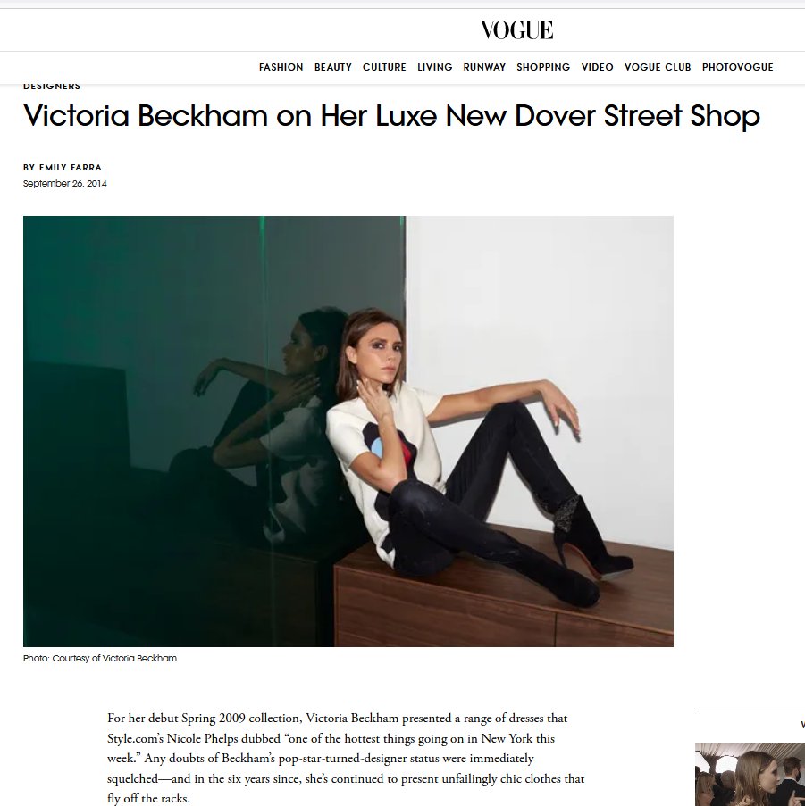The width and height of the screenshot is (805, 806).
Task: Open author Emily Farra's page
Action: (x=71, y=168)
